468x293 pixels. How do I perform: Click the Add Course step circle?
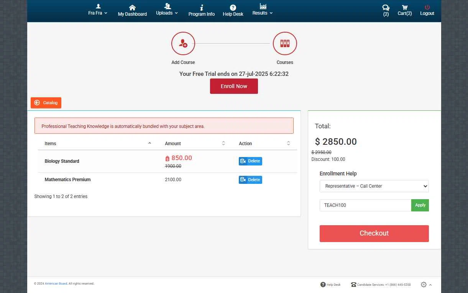click(183, 44)
